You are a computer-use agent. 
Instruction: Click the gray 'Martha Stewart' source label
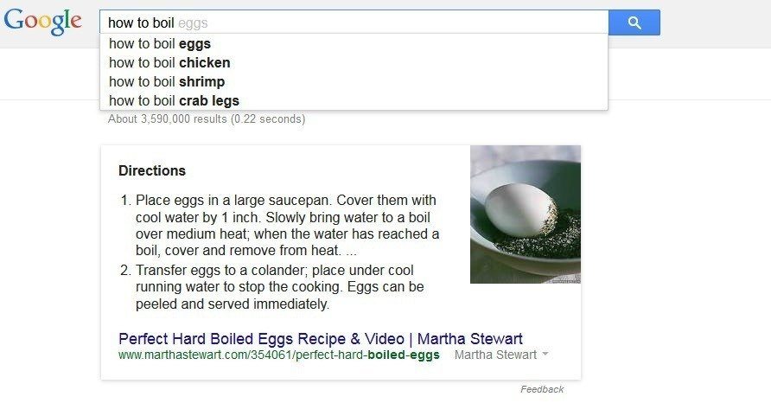(x=495, y=355)
